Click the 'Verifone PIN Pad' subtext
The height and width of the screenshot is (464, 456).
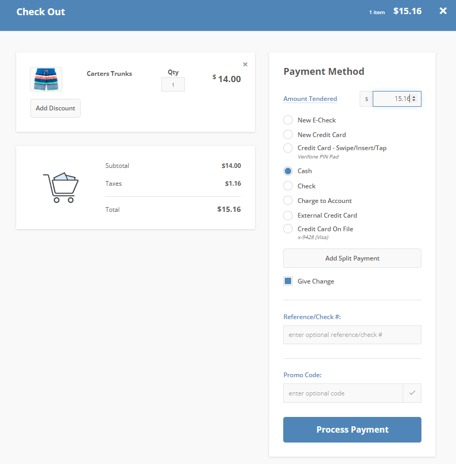(318, 157)
